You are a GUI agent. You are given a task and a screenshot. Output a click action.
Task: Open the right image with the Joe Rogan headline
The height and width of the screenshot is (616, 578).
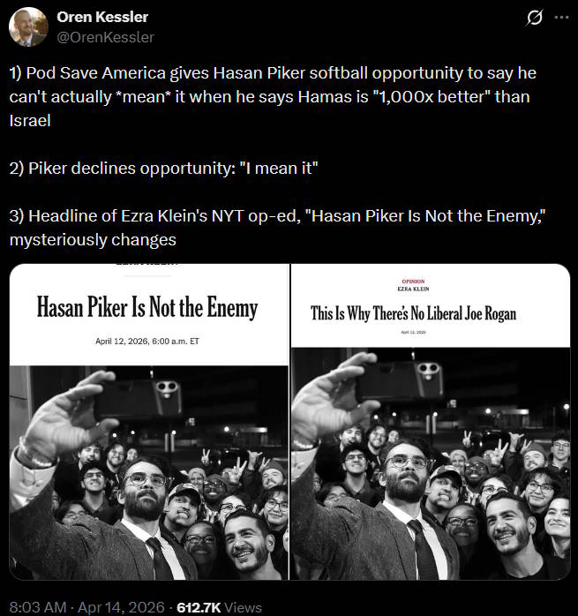pyautogui.click(x=431, y=422)
